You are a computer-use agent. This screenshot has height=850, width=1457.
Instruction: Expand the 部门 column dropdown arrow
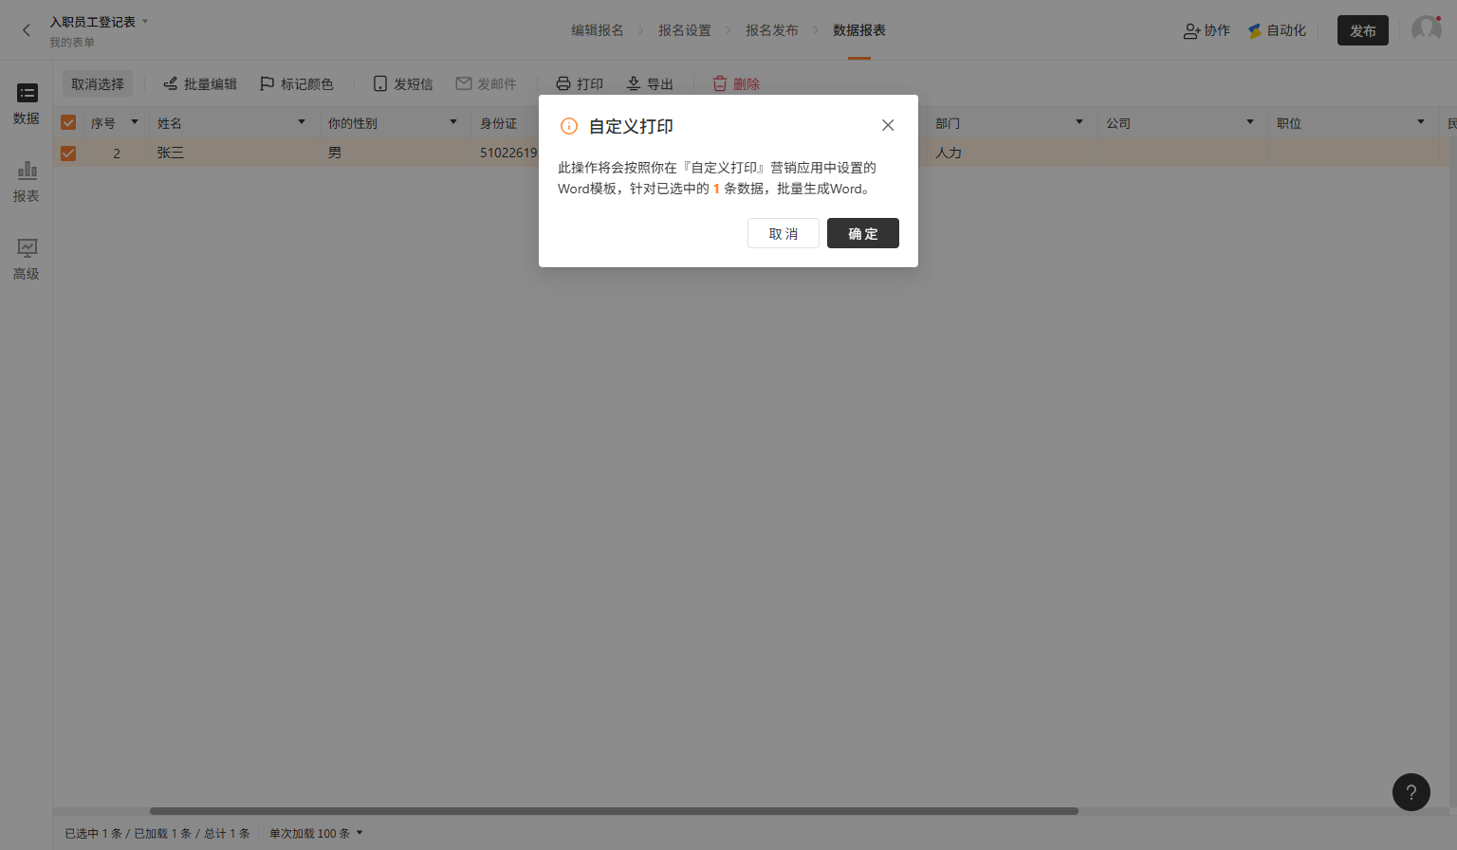tap(1079, 122)
